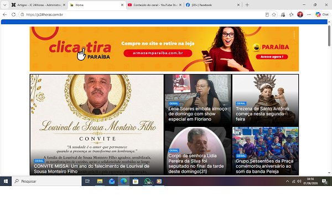Open taskbar clock and date

pos(310,181)
